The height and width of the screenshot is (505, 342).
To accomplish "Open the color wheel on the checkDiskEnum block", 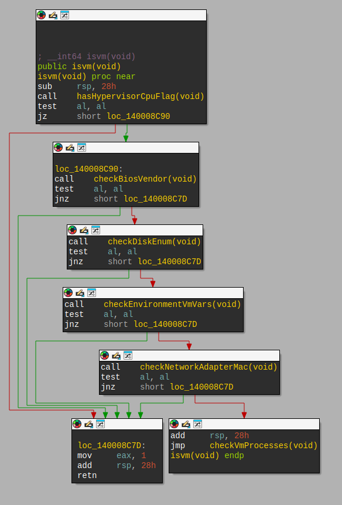I will coord(73,230).
